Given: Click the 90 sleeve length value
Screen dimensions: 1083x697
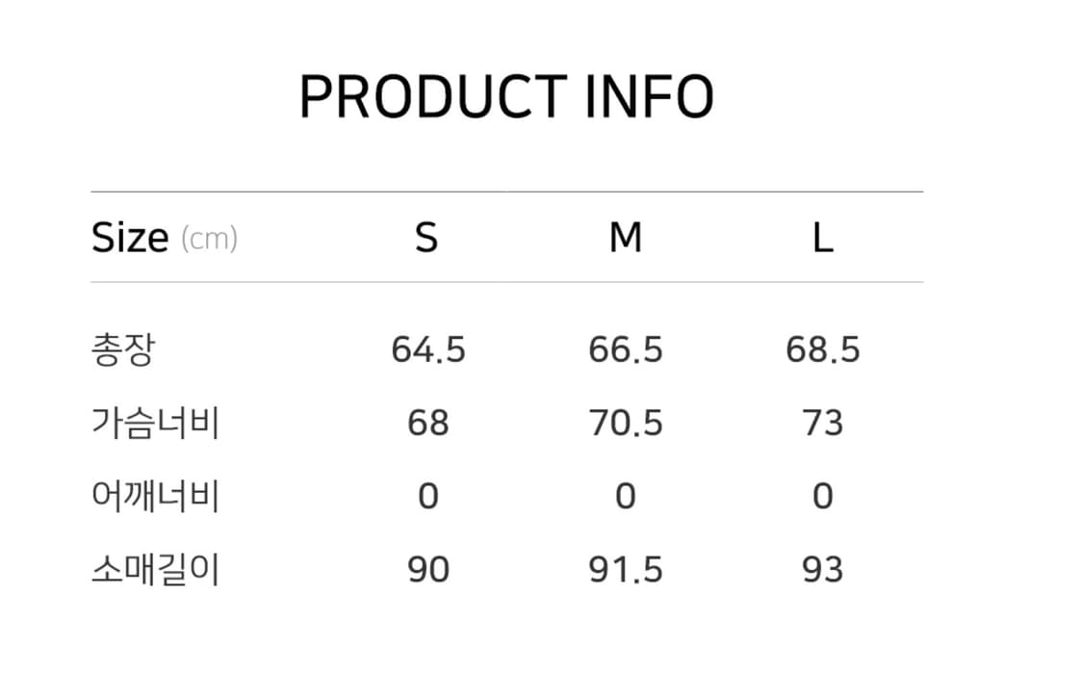Looking at the screenshot, I should [428, 570].
